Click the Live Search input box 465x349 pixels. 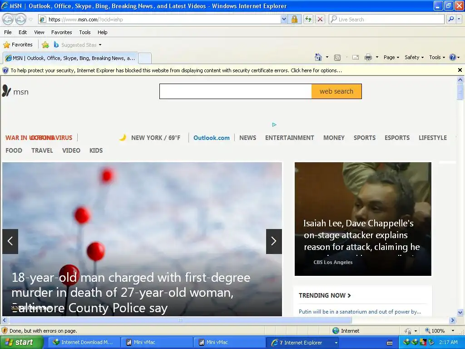[386, 19]
